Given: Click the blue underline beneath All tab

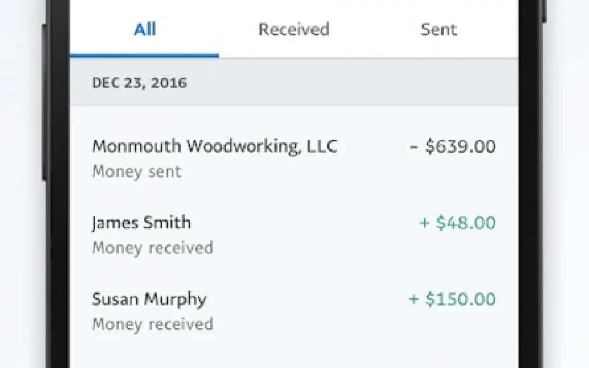Looking at the screenshot, I should pos(144,56).
